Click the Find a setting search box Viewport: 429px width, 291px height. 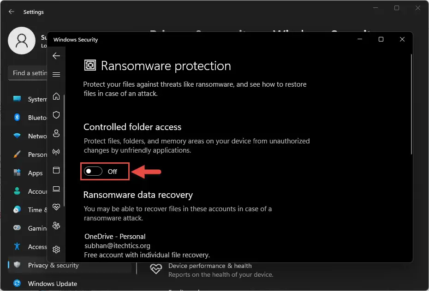28,73
